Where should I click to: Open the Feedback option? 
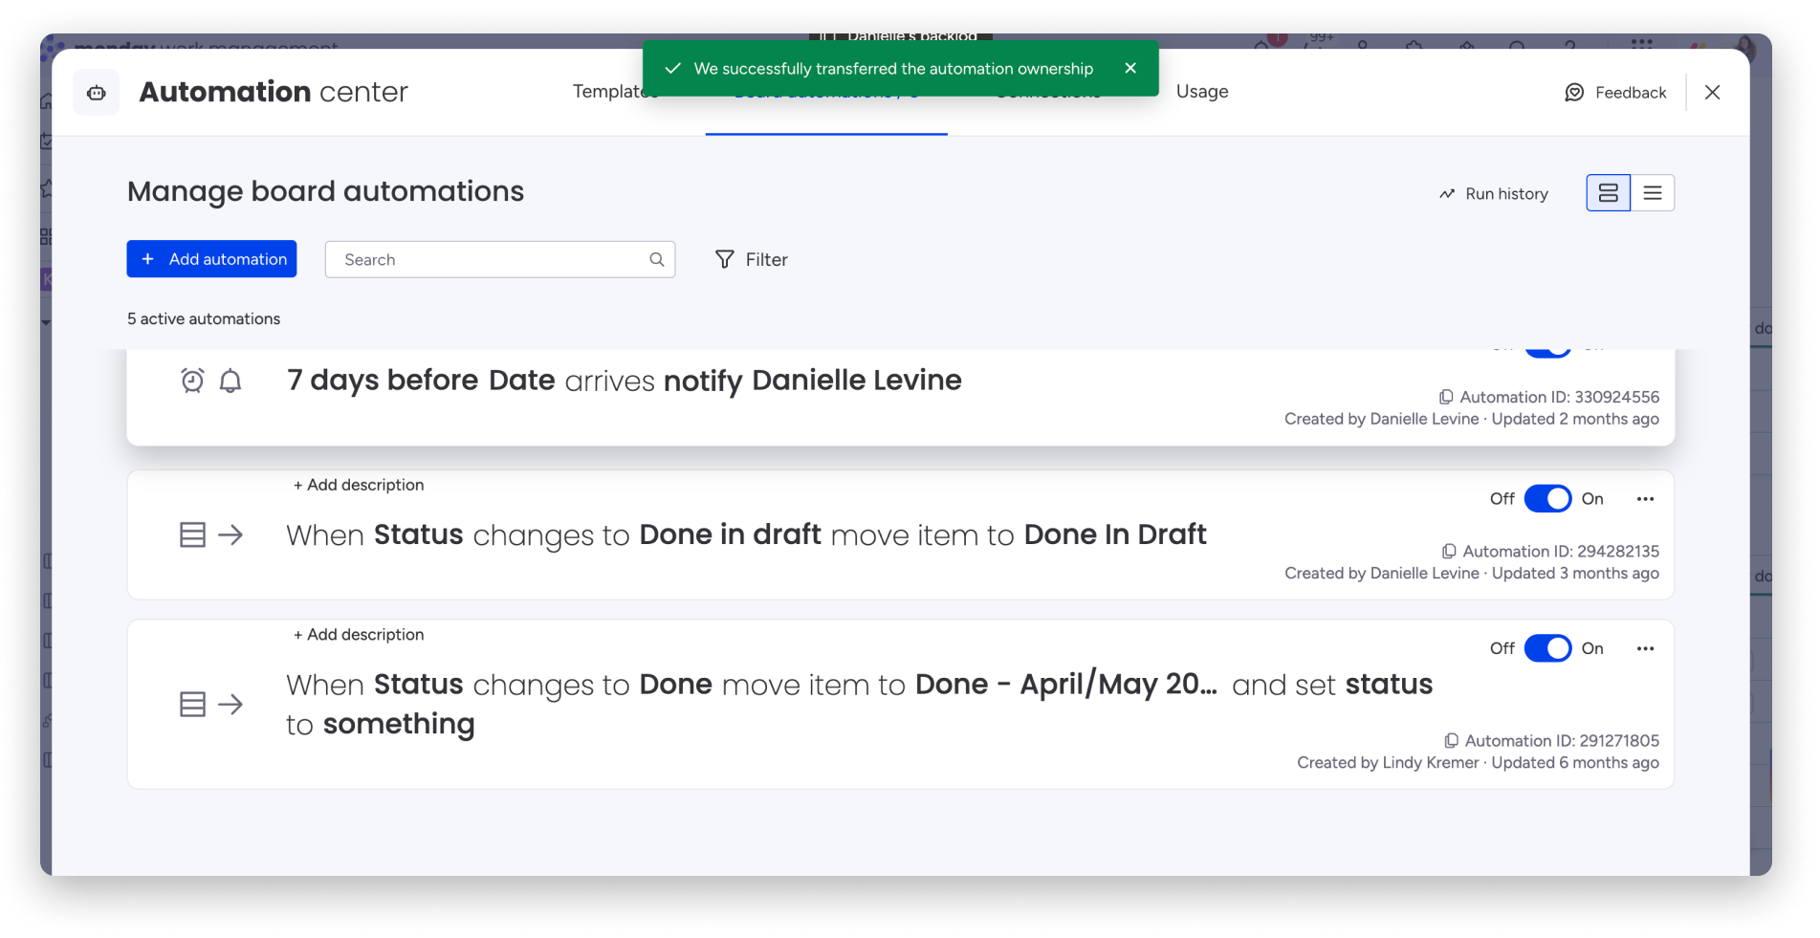click(x=1615, y=93)
